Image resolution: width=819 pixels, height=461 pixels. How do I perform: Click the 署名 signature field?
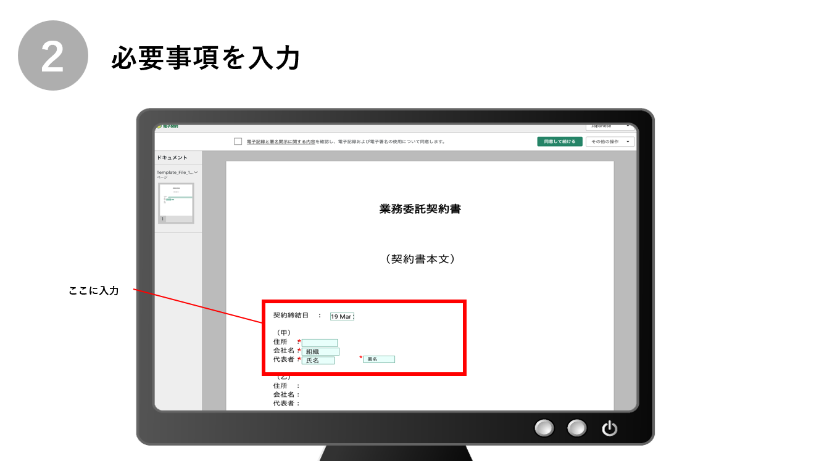[x=378, y=359]
